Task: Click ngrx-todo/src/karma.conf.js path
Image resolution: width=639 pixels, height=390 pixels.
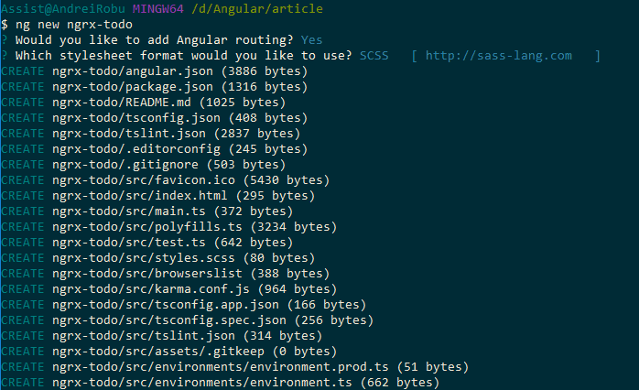Action: [x=151, y=289]
